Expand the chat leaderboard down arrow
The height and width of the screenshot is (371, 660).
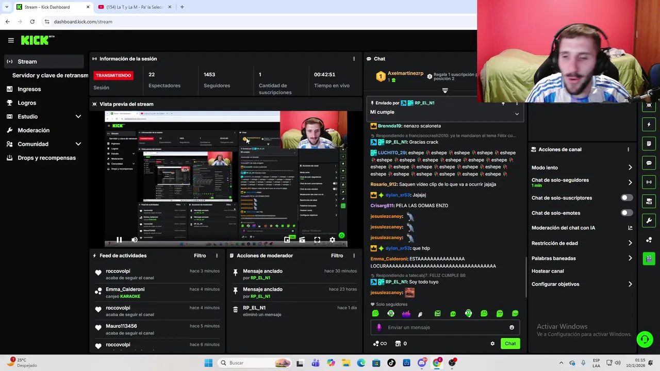click(x=445, y=91)
